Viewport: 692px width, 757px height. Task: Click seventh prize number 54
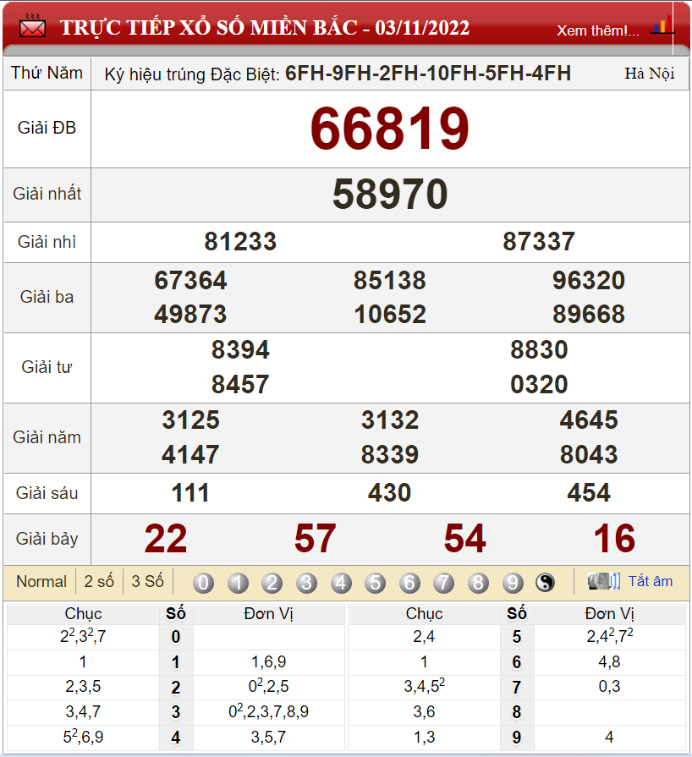click(x=465, y=539)
